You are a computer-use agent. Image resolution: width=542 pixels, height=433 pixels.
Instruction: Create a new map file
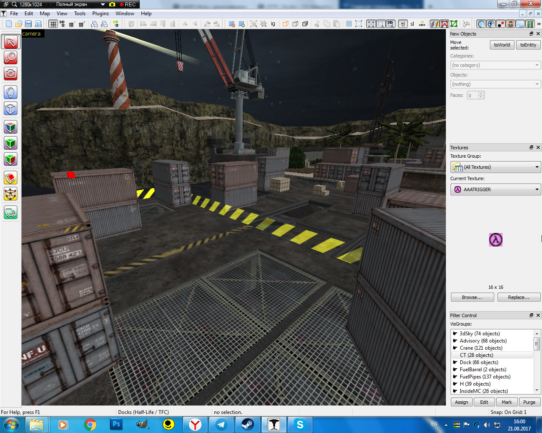(8, 24)
